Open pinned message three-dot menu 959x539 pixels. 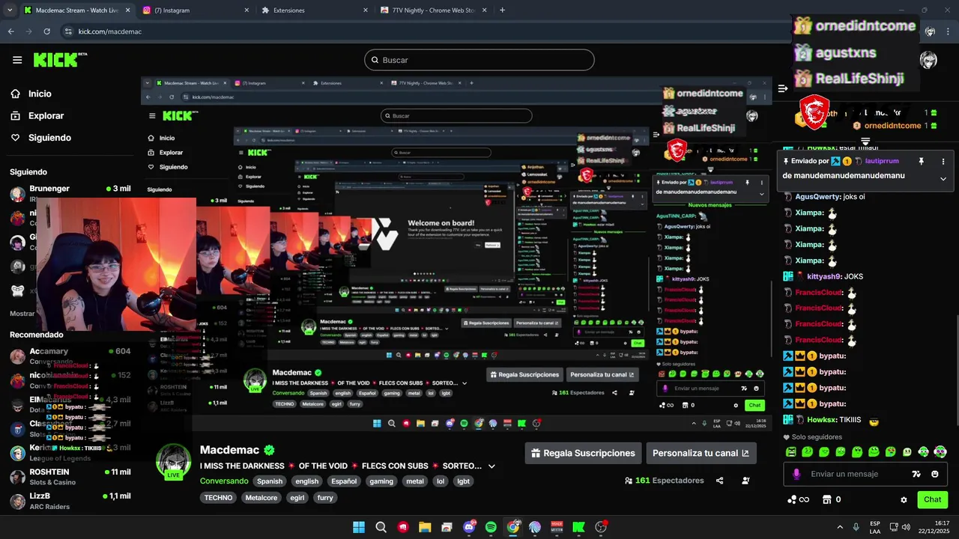[943, 161]
